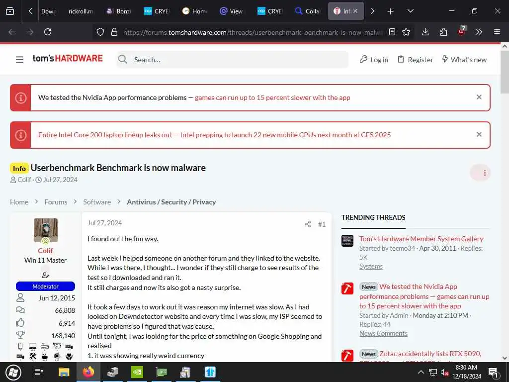Open Task View on taskbar
Viewport: 509px width, 382px height.
(39, 372)
